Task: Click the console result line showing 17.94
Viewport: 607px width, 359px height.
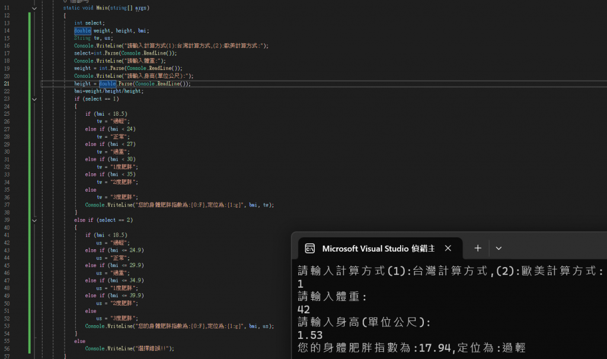Action: (x=411, y=348)
